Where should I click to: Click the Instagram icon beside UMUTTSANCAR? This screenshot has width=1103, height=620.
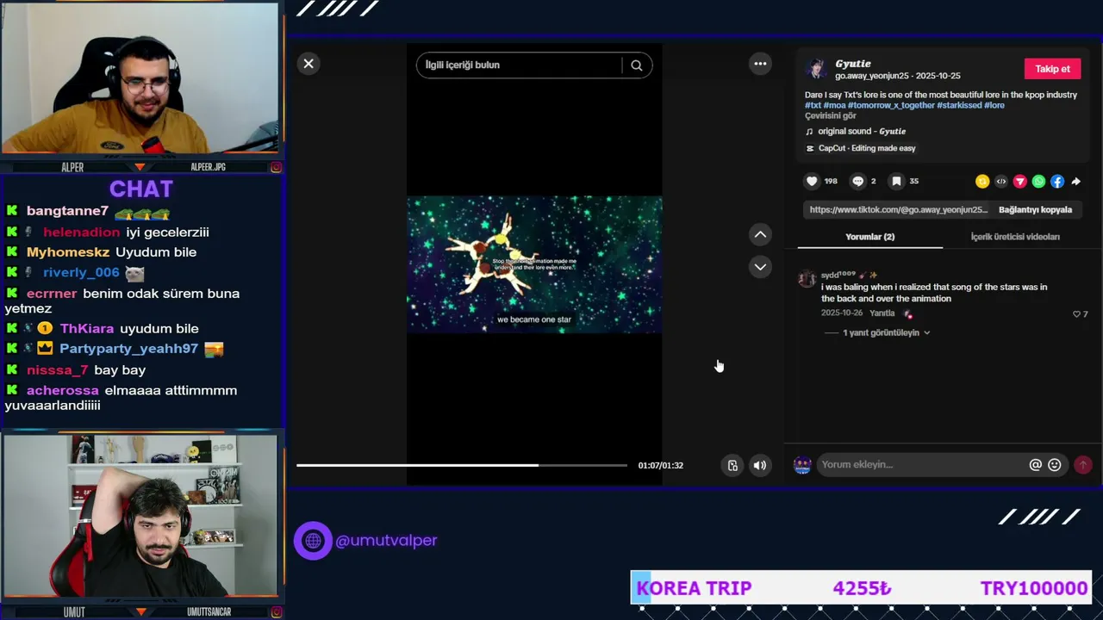pos(277,612)
